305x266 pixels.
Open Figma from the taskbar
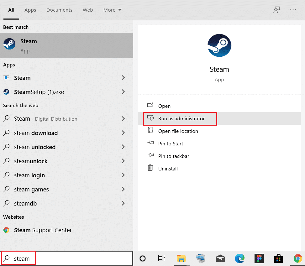(x=259, y=258)
